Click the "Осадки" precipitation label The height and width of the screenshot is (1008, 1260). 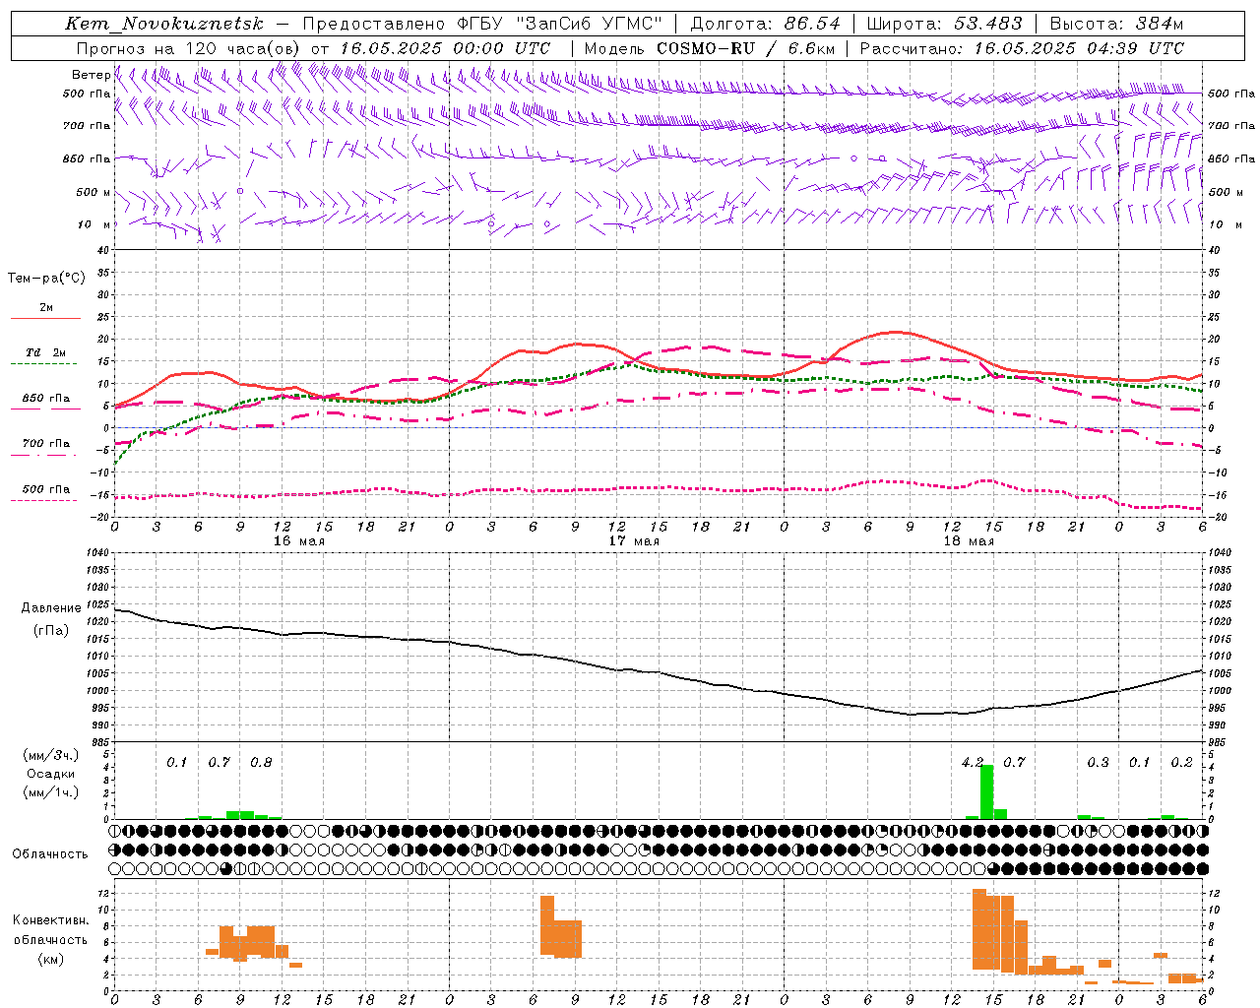coord(50,774)
